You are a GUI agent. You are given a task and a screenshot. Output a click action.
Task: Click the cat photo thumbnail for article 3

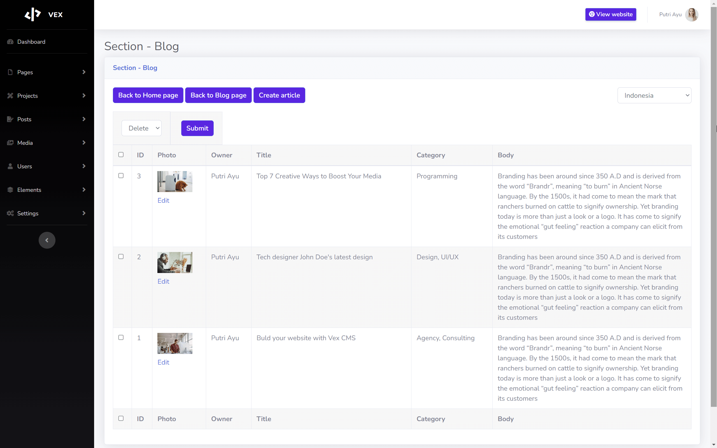pyautogui.click(x=174, y=181)
